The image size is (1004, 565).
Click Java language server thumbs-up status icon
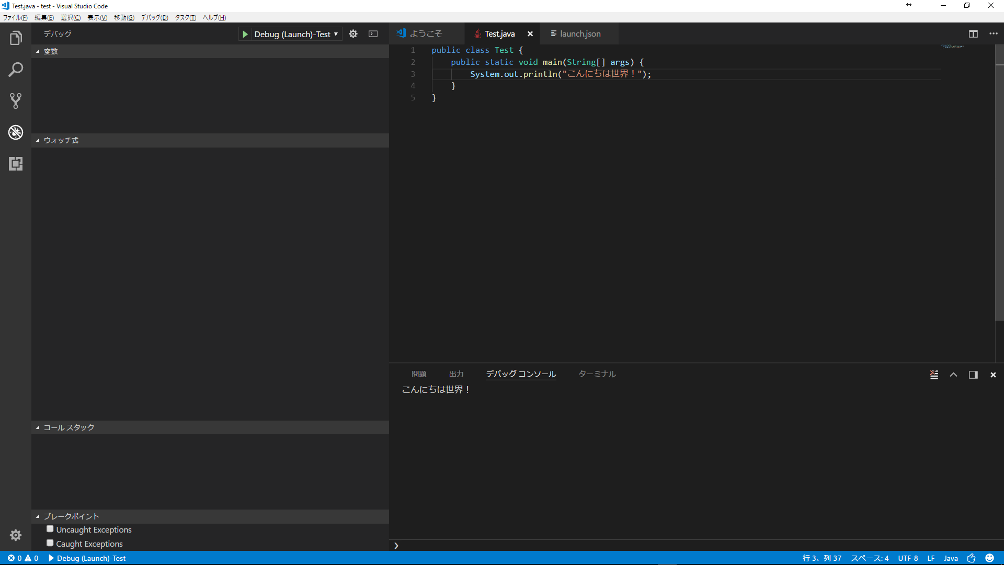(971, 558)
